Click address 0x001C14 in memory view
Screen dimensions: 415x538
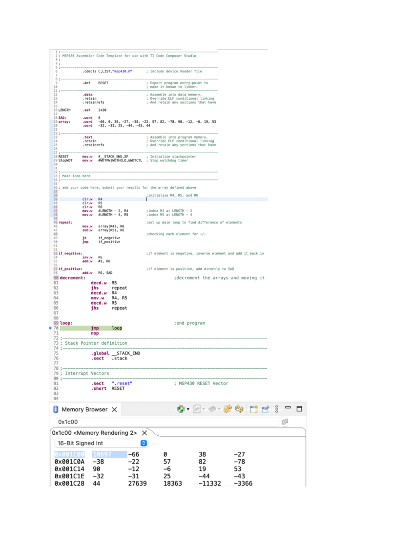coord(69,469)
